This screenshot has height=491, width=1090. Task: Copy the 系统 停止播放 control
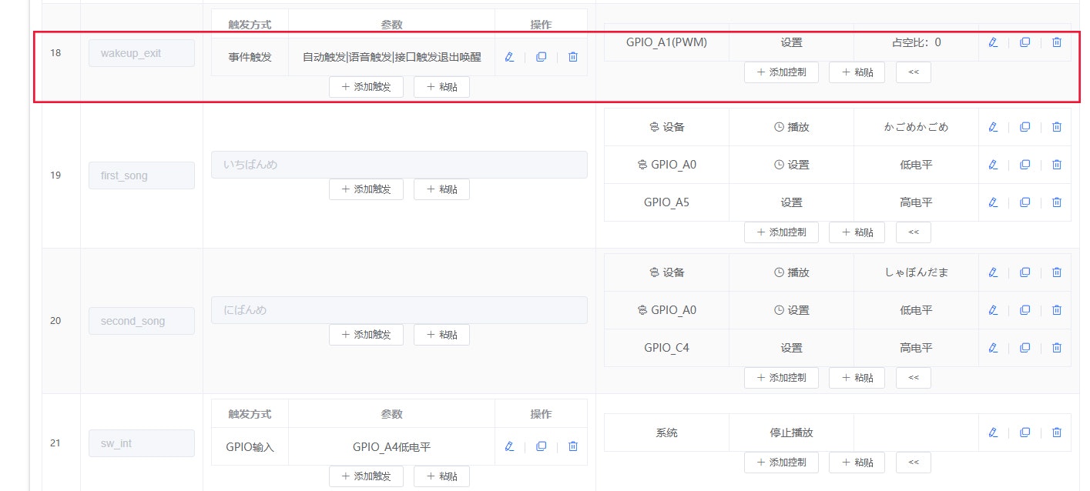click(x=1025, y=433)
